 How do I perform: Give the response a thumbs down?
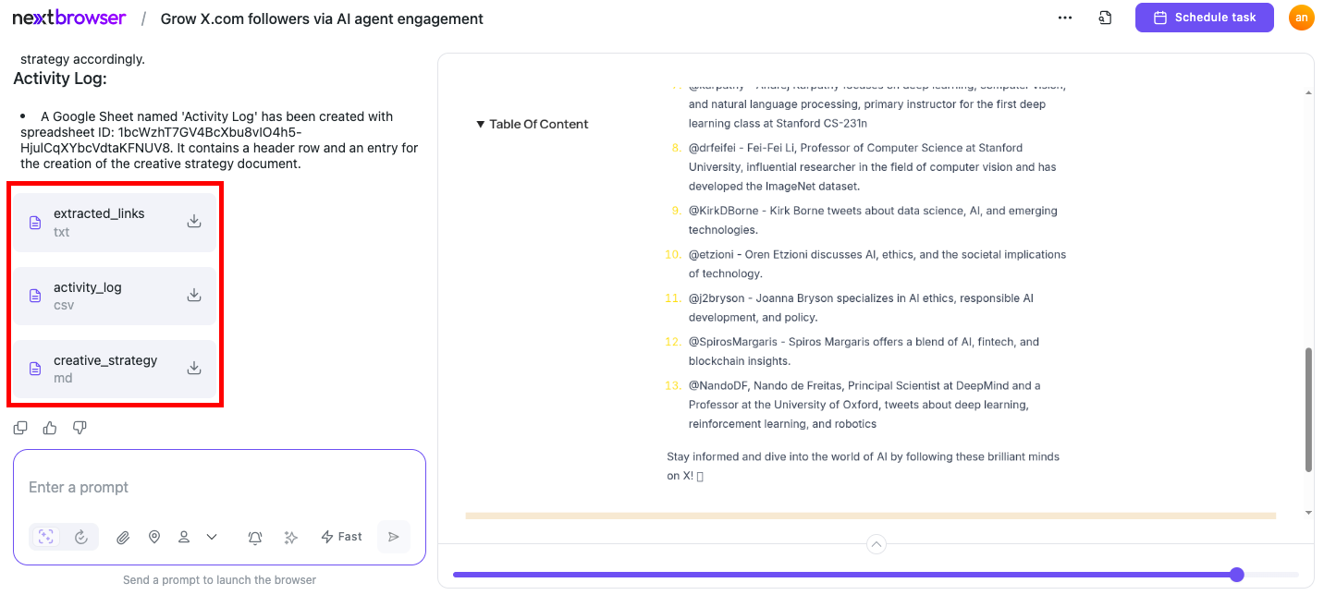pos(80,428)
